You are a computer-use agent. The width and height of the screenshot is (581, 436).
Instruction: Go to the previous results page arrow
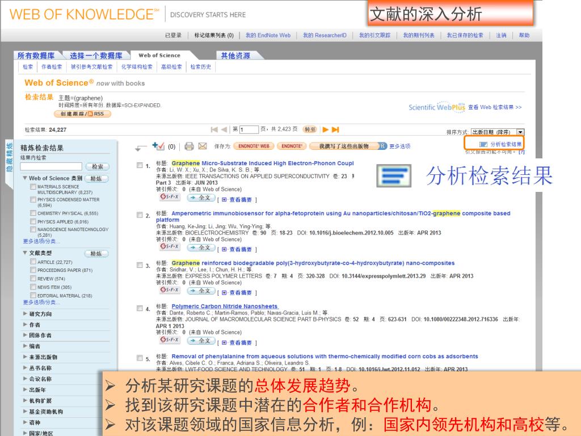pyautogui.click(x=224, y=129)
